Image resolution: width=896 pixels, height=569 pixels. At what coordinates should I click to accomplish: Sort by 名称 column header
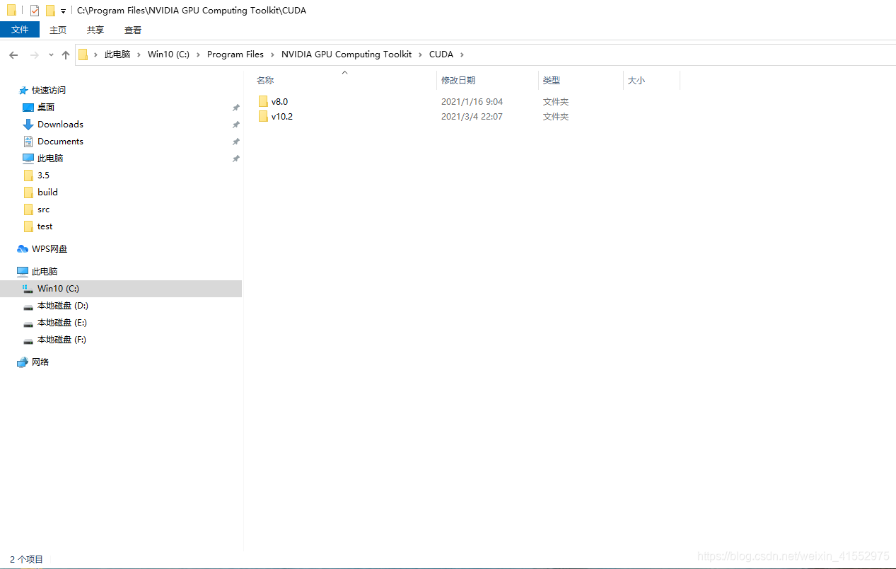click(x=265, y=81)
